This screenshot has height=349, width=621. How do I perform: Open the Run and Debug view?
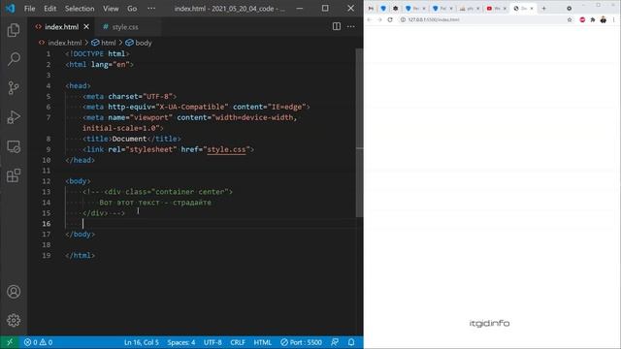[x=14, y=117]
